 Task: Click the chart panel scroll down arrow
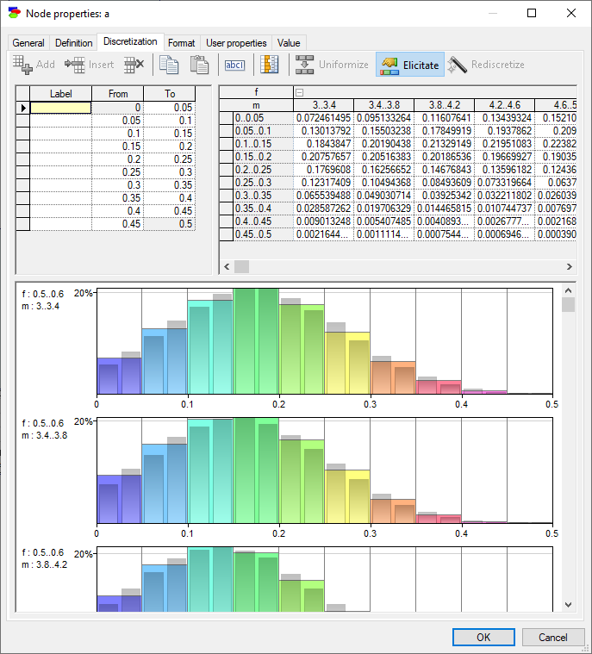click(x=568, y=604)
